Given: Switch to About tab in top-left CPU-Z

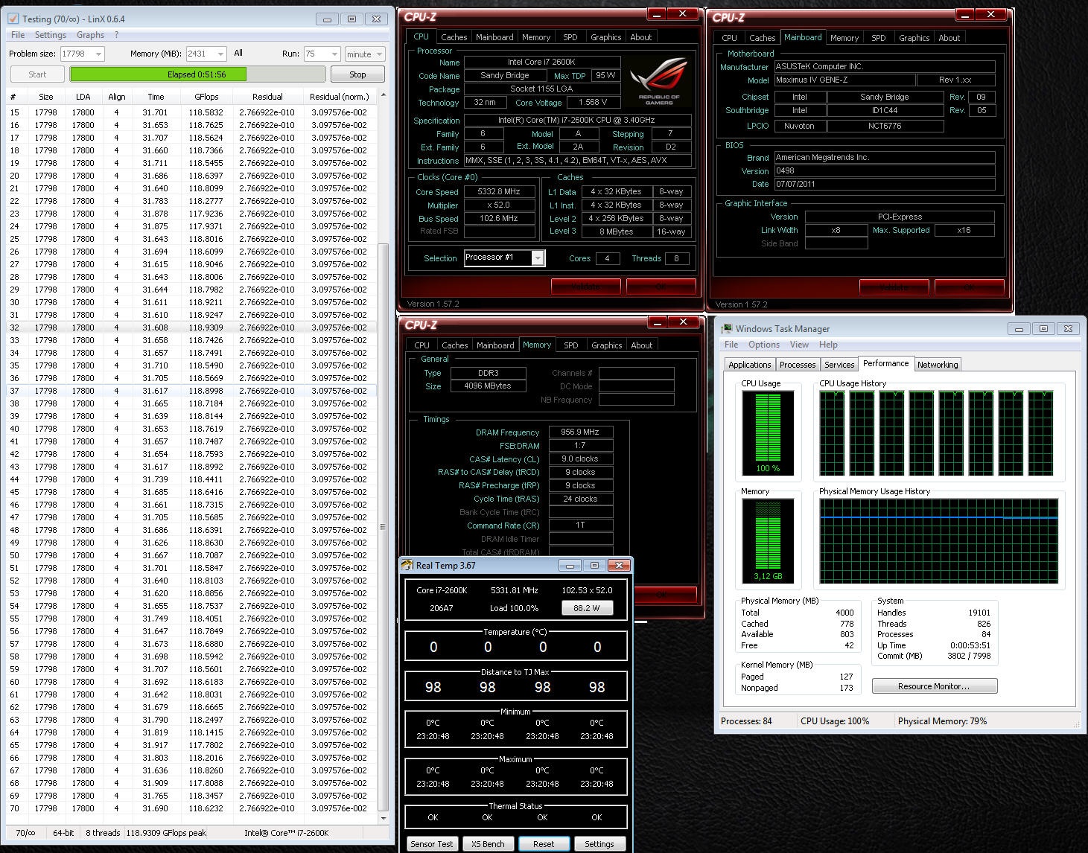Looking at the screenshot, I should pyautogui.click(x=641, y=37).
